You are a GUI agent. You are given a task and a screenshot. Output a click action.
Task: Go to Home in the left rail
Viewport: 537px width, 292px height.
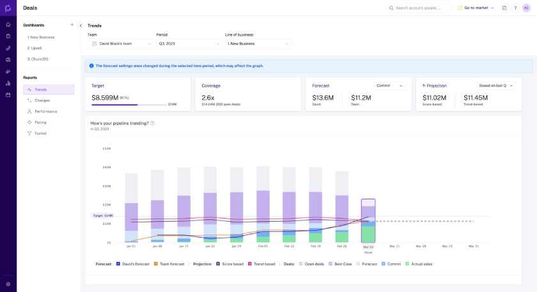point(8,25)
